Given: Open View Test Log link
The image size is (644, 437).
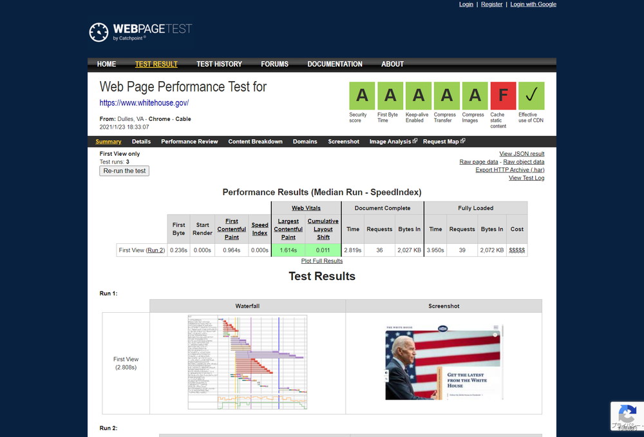Looking at the screenshot, I should point(526,178).
